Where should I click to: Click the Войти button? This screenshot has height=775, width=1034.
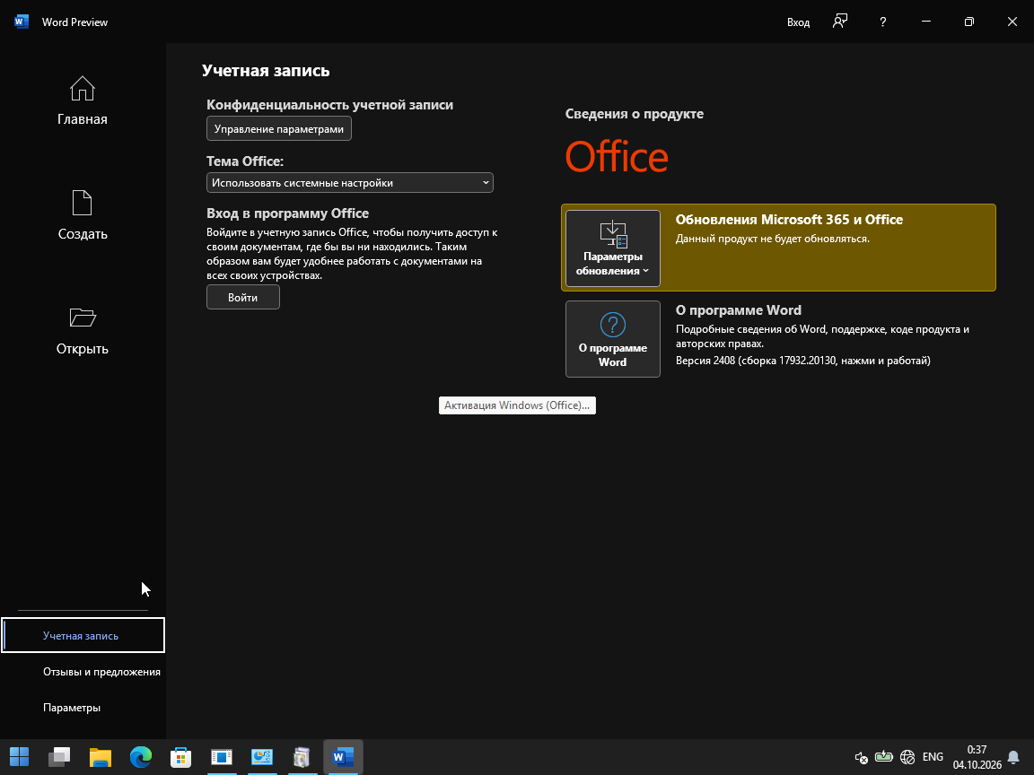(x=242, y=297)
